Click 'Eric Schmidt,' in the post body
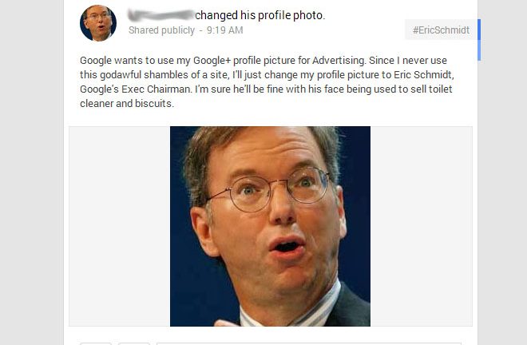527x345 pixels. point(424,74)
